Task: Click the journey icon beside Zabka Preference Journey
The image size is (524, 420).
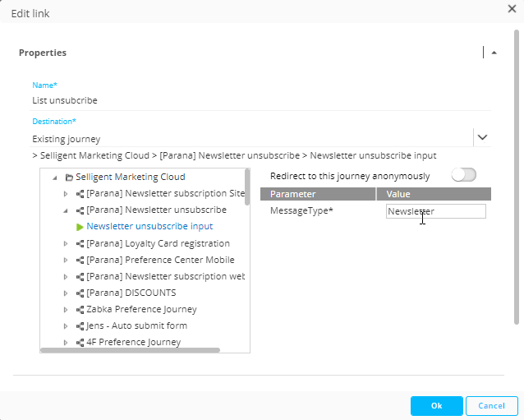Action: pos(80,310)
